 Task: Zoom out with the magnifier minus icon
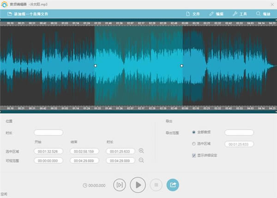[x=141, y=160]
